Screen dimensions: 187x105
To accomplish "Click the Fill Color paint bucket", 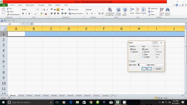I will coord(41,14).
